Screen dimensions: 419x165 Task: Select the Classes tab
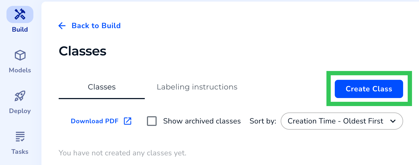101,87
